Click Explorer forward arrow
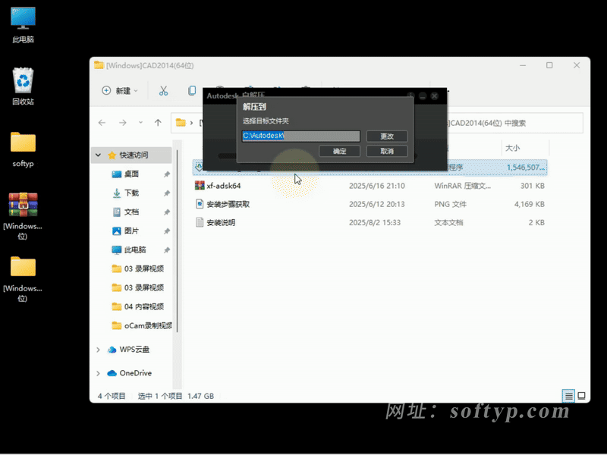The width and height of the screenshot is (607, 455). pyautogui.click(x=123, y=123)
